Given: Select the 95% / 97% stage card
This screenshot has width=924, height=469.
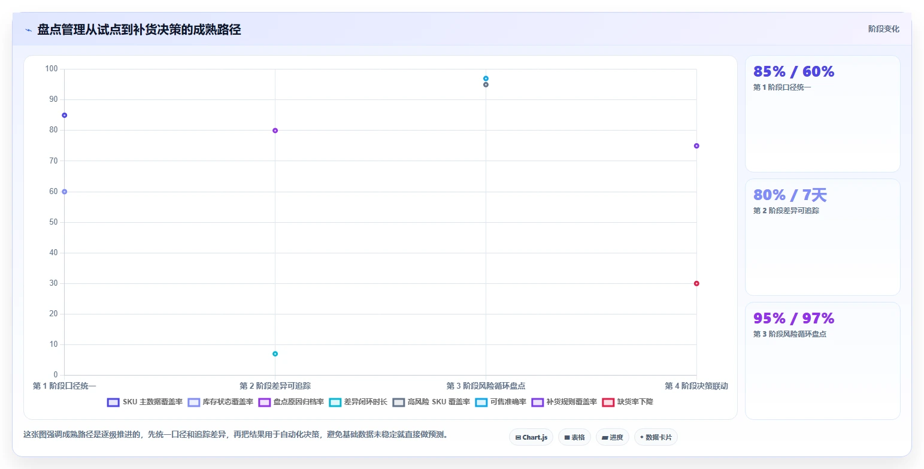Looking at the screenshot, I should click(822, 361).
